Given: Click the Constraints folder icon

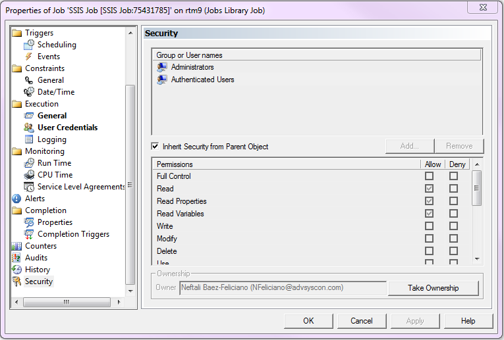Looking at the screenshot, I should tap(16, 68).
